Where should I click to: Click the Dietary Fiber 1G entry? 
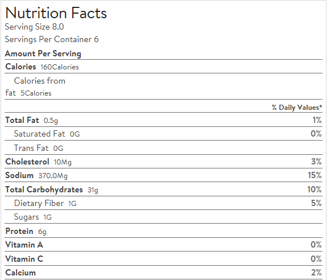(x=45, y=203)
